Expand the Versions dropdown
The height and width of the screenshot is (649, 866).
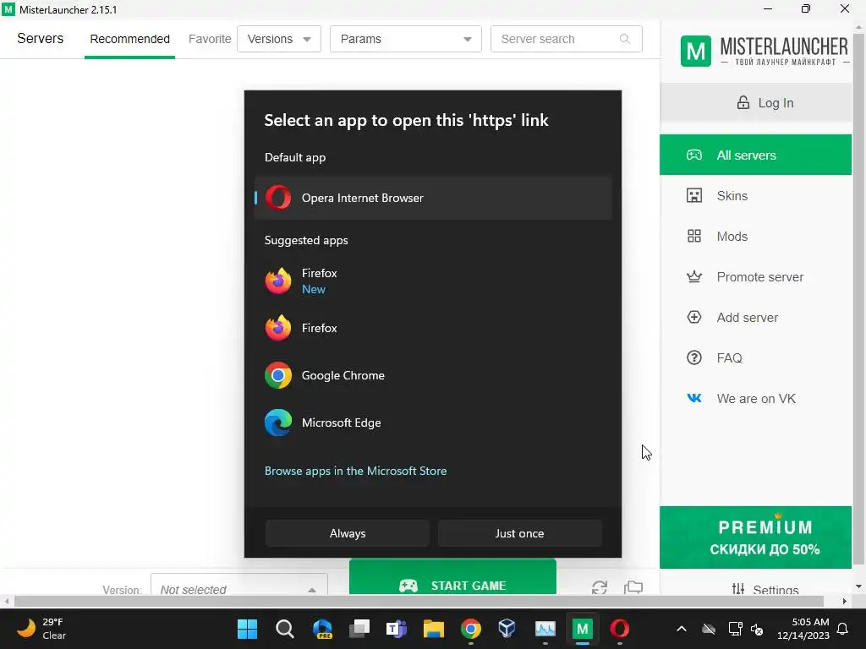(279, 39)
